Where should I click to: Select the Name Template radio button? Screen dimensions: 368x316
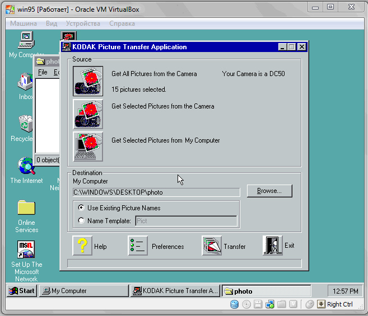(x=81, y=220)
